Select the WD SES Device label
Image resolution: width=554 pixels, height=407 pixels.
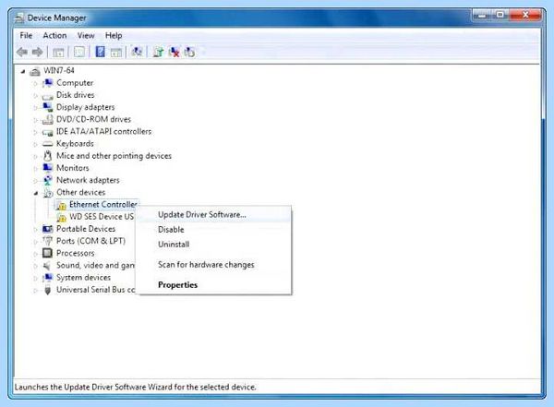(102, 217)
